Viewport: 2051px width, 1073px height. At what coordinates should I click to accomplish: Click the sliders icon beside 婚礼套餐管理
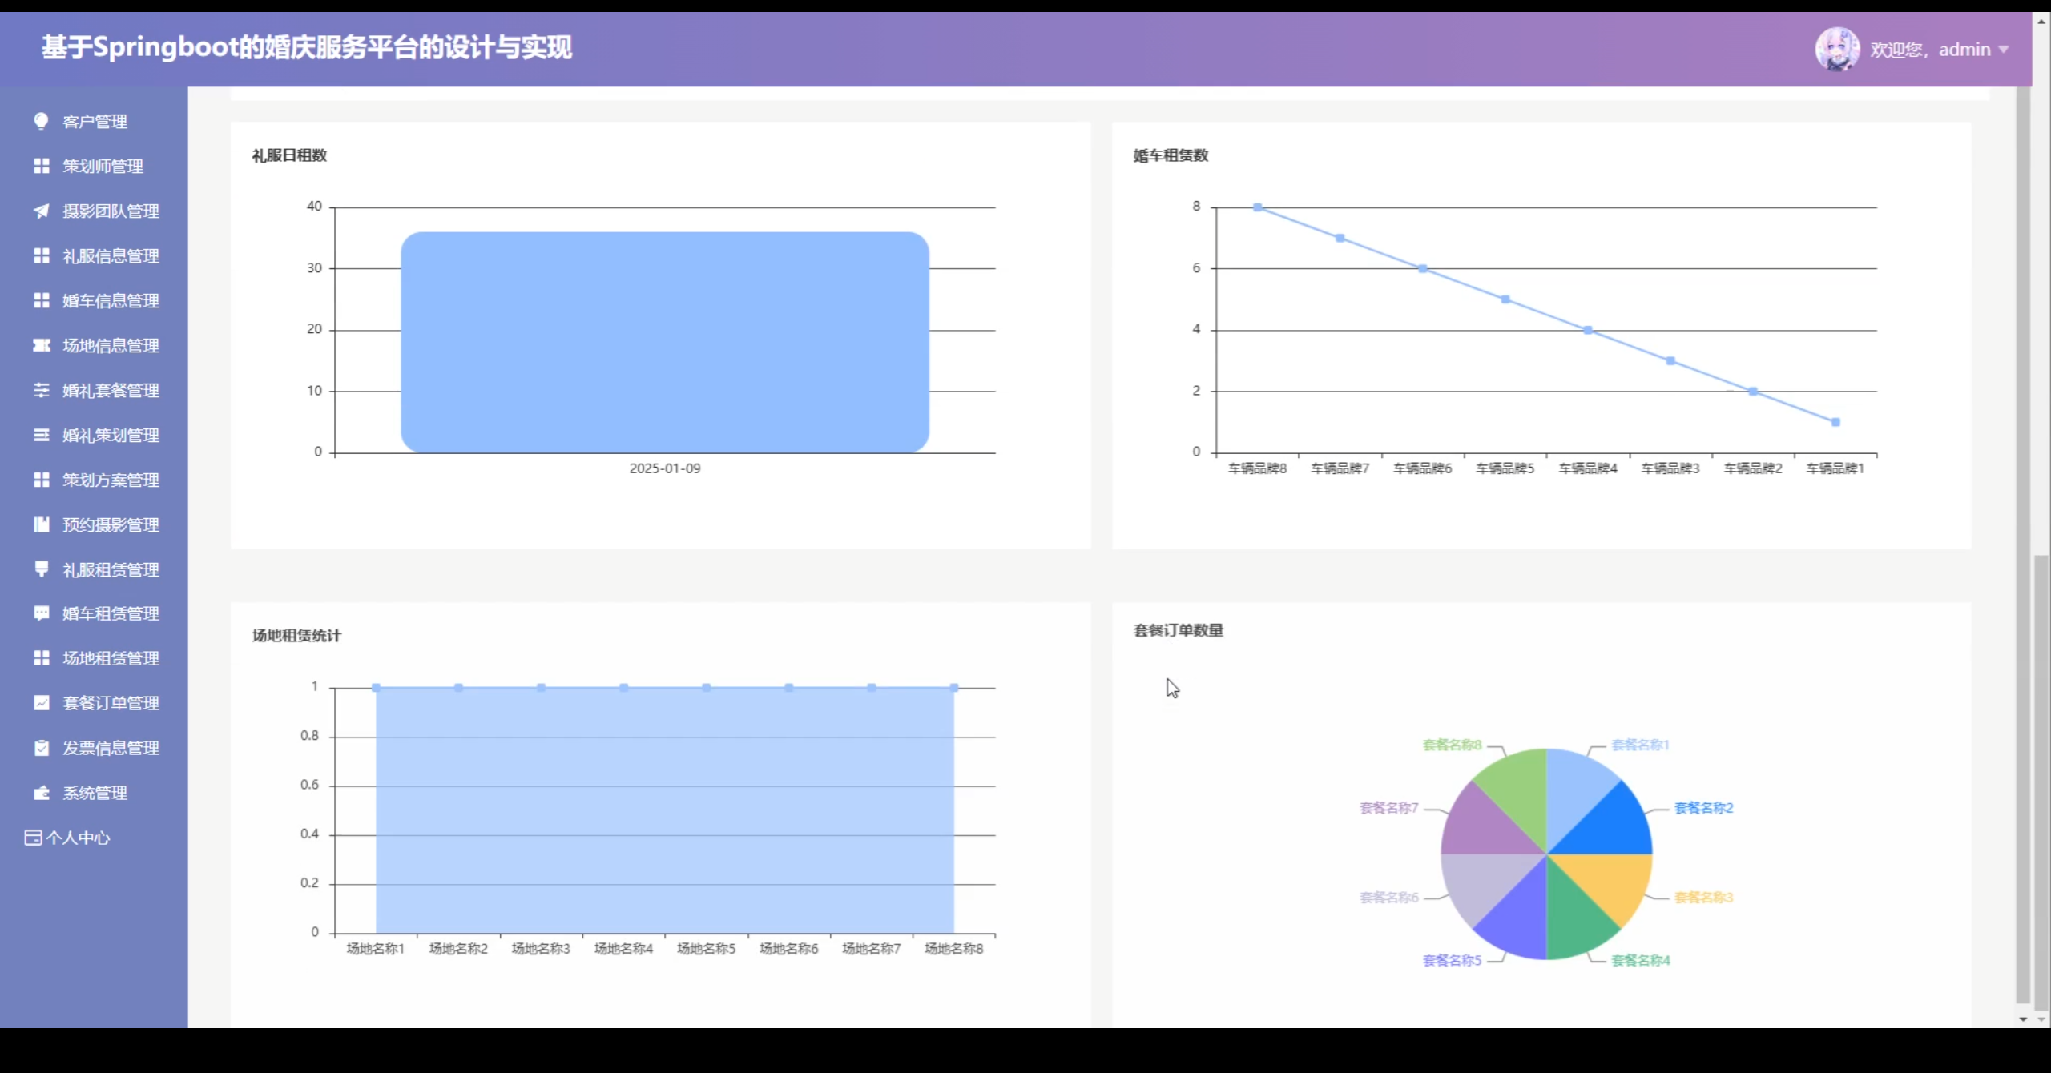[x=41, y=390]
